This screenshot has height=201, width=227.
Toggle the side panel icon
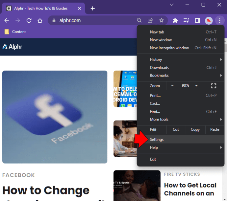[197, 20]
